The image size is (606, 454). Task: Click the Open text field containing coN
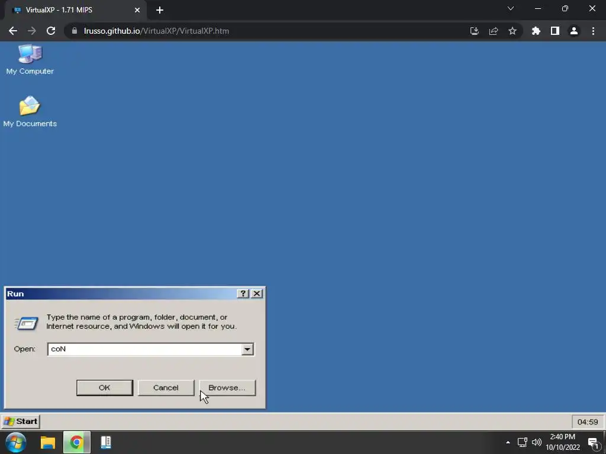click(145, 349)
